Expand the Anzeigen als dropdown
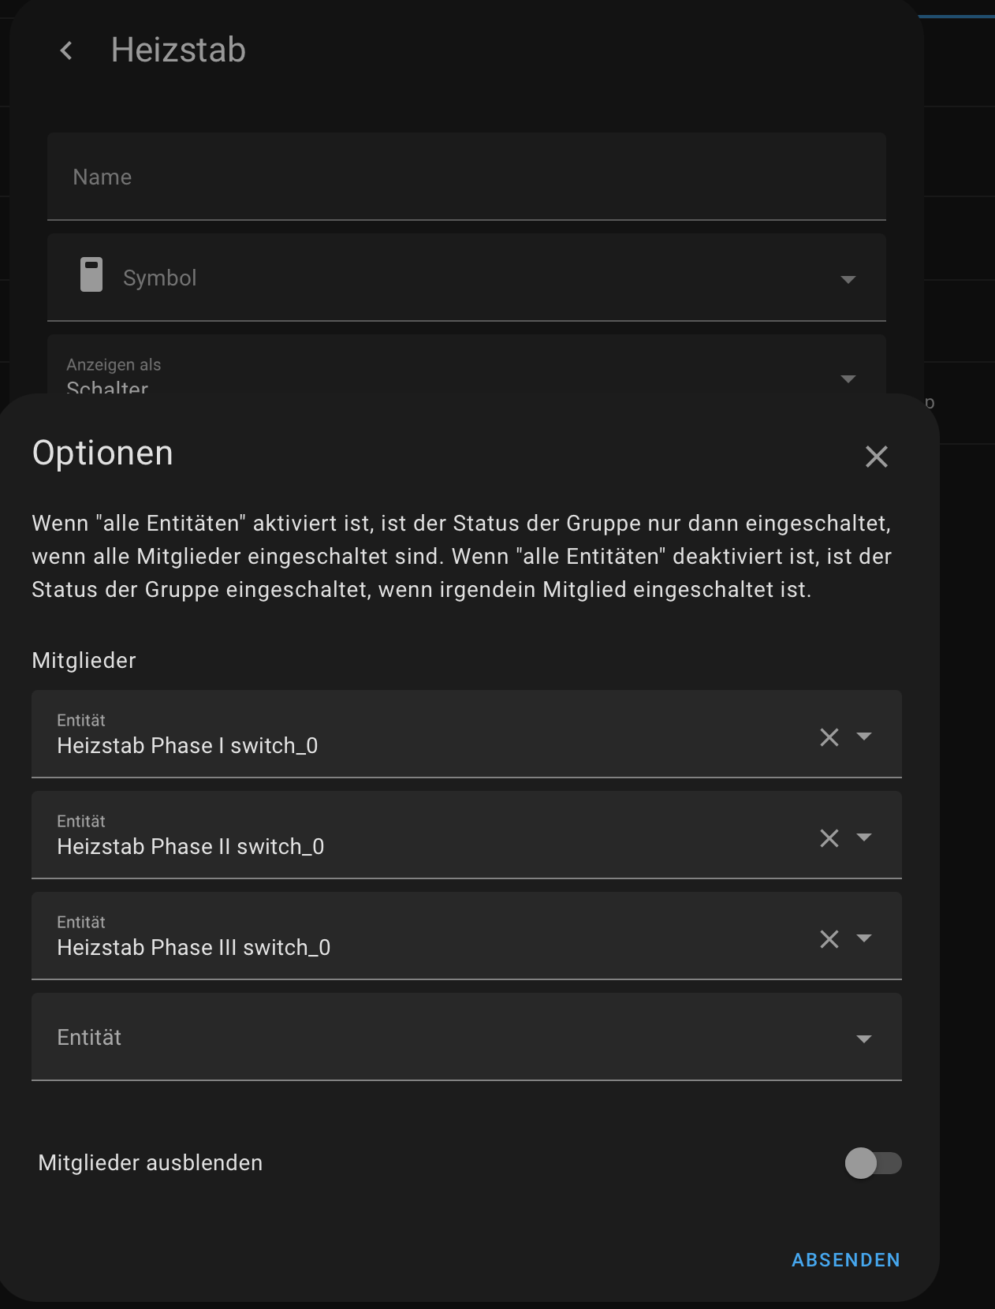995x1309 pixels. 848,379
